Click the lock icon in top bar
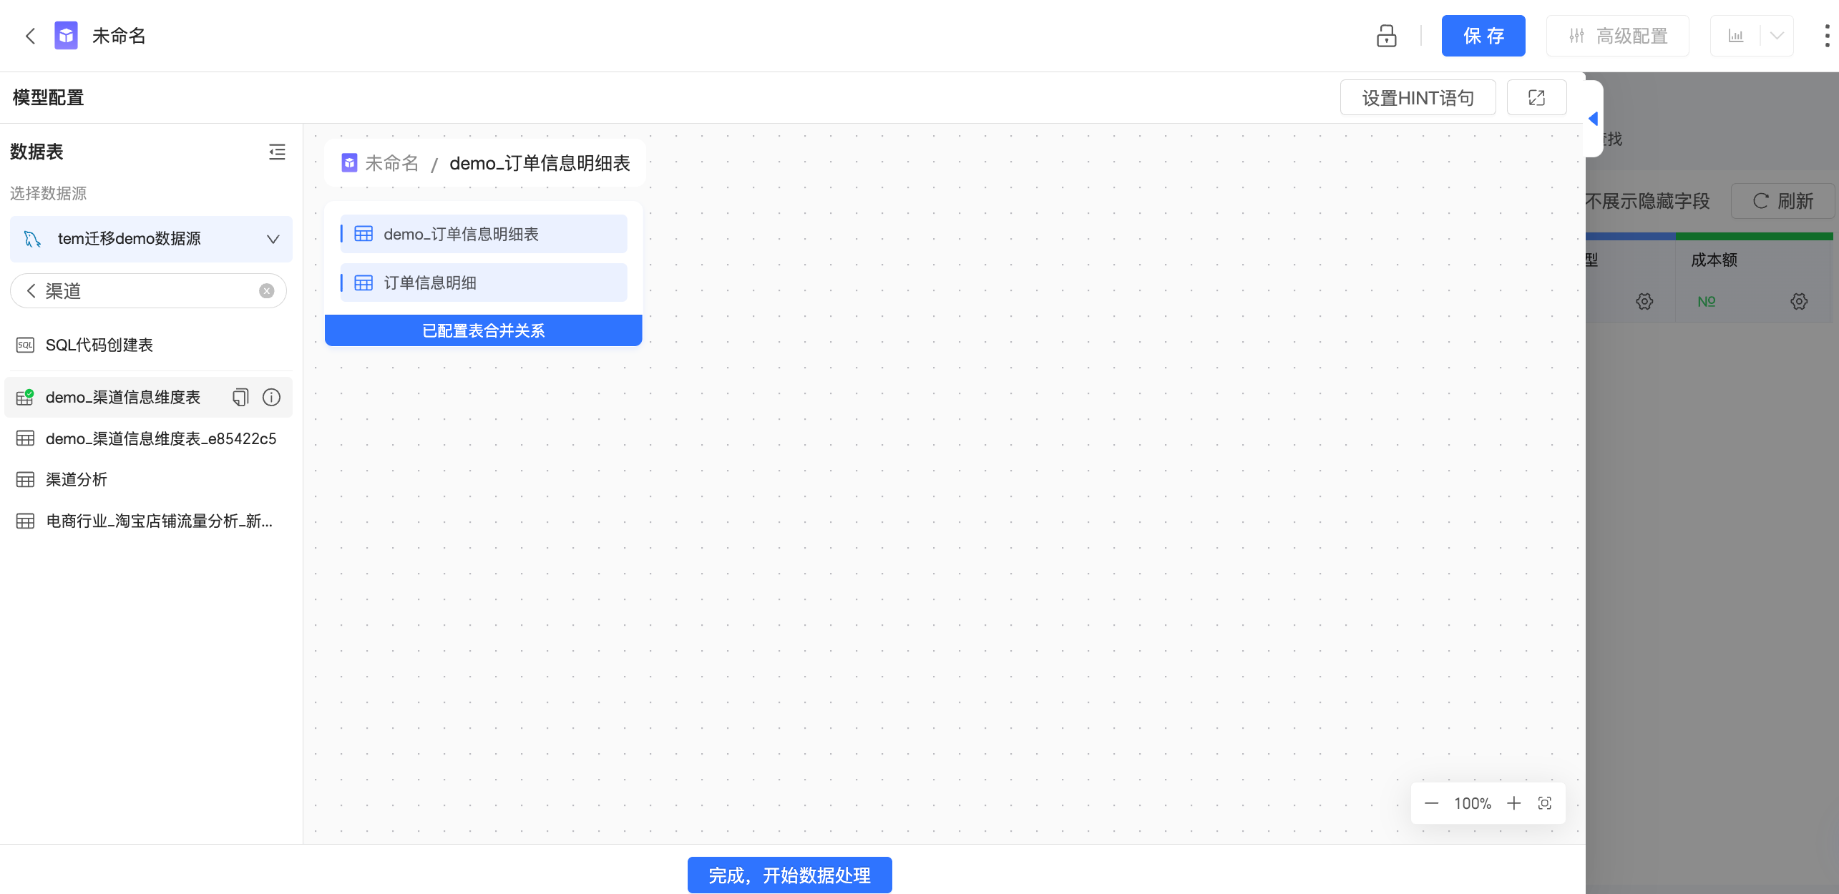Screen dimensions: 1839x894 (x=1386, y=36)
